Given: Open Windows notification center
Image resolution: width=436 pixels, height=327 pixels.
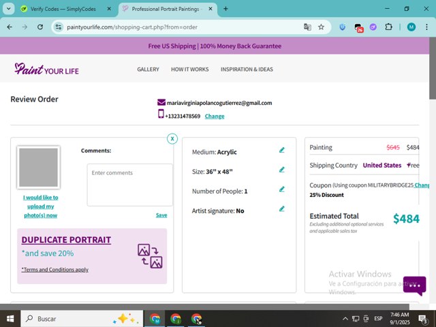Looking at the screenshot, I should [423, 319].
